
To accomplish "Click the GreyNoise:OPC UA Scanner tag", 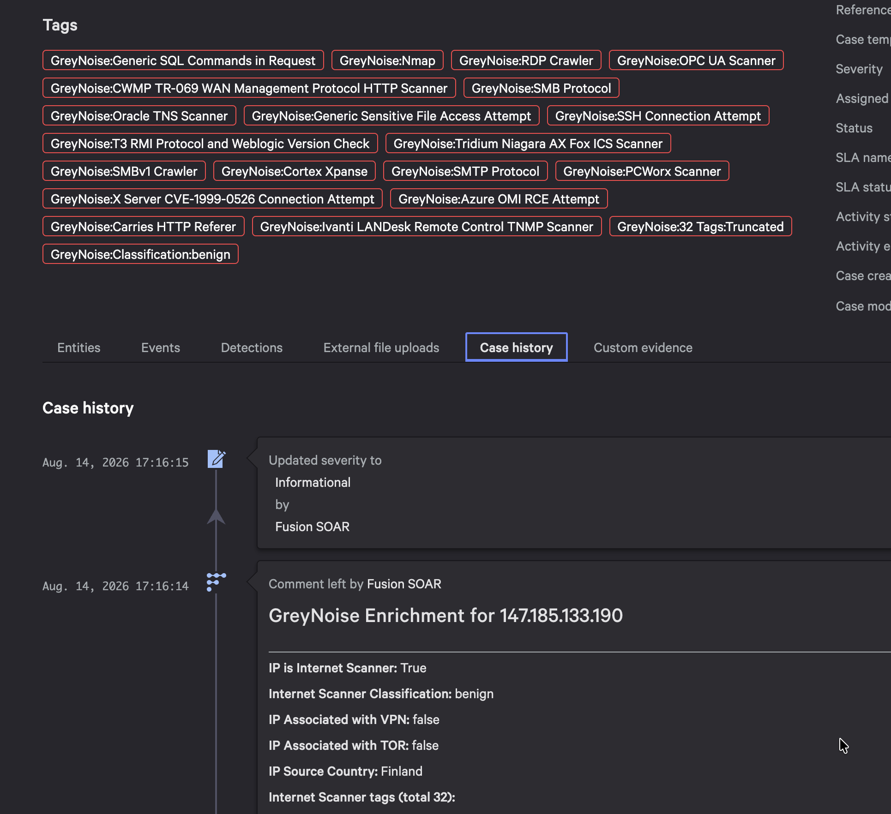I will (696, 60).
